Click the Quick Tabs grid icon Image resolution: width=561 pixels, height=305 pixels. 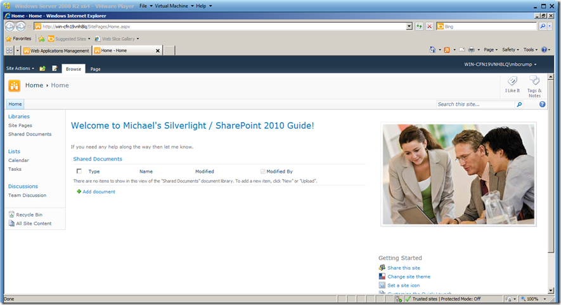coord(10,51)
